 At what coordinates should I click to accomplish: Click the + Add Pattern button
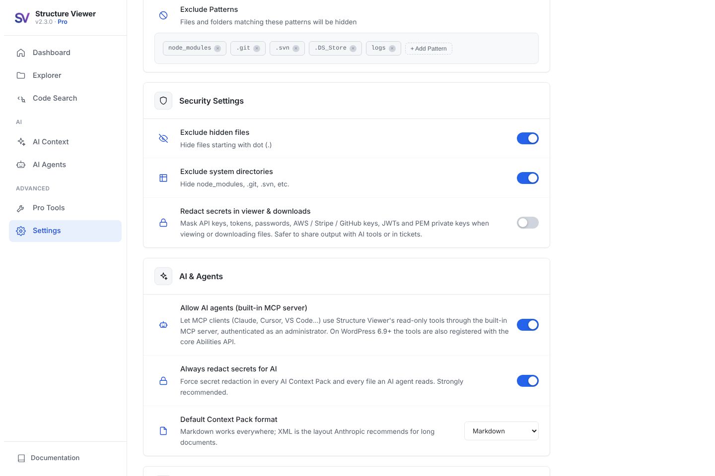coord(429,49)
